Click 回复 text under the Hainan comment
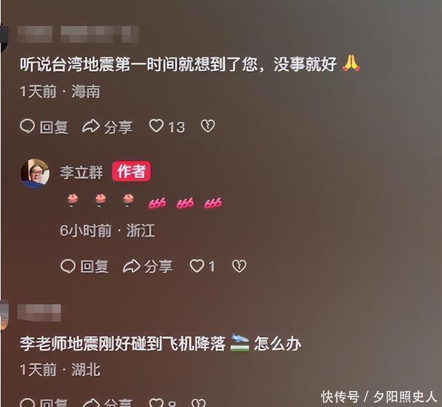The width and height of the screenshot is (442, 407). 54,127
